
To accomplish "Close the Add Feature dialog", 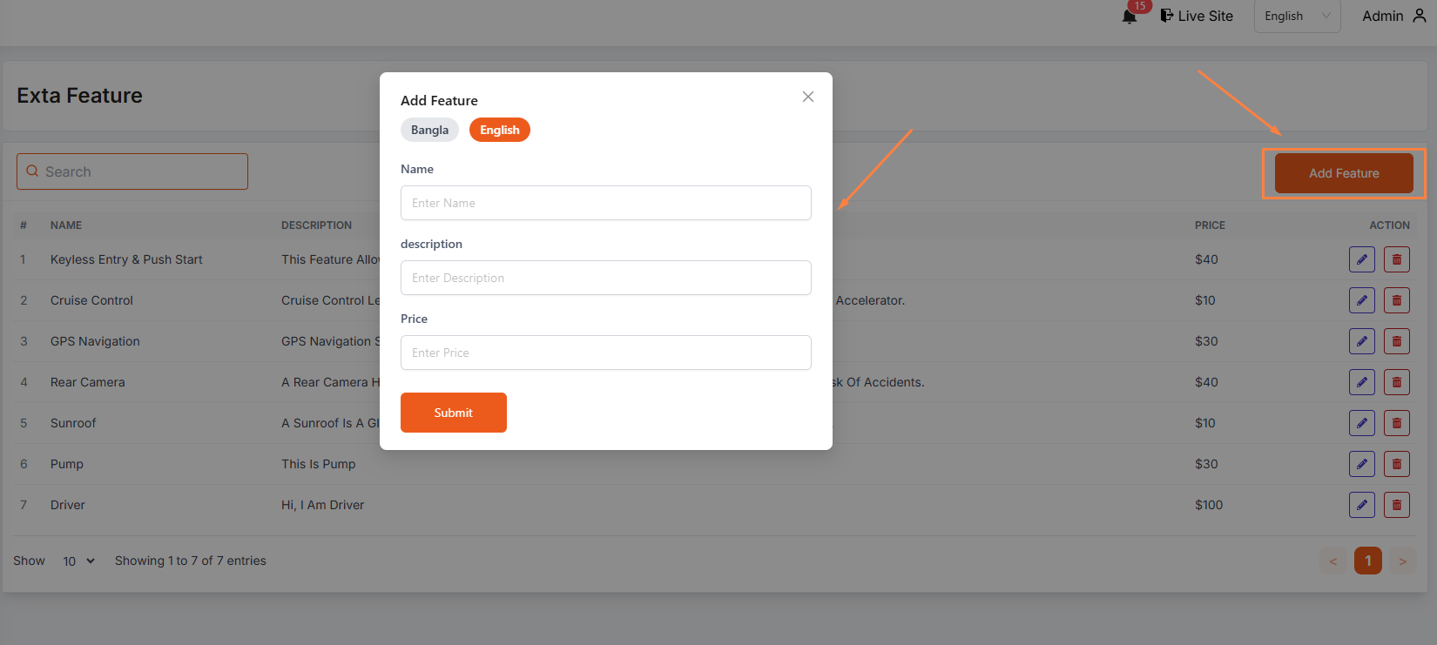I will pos(807,97).
